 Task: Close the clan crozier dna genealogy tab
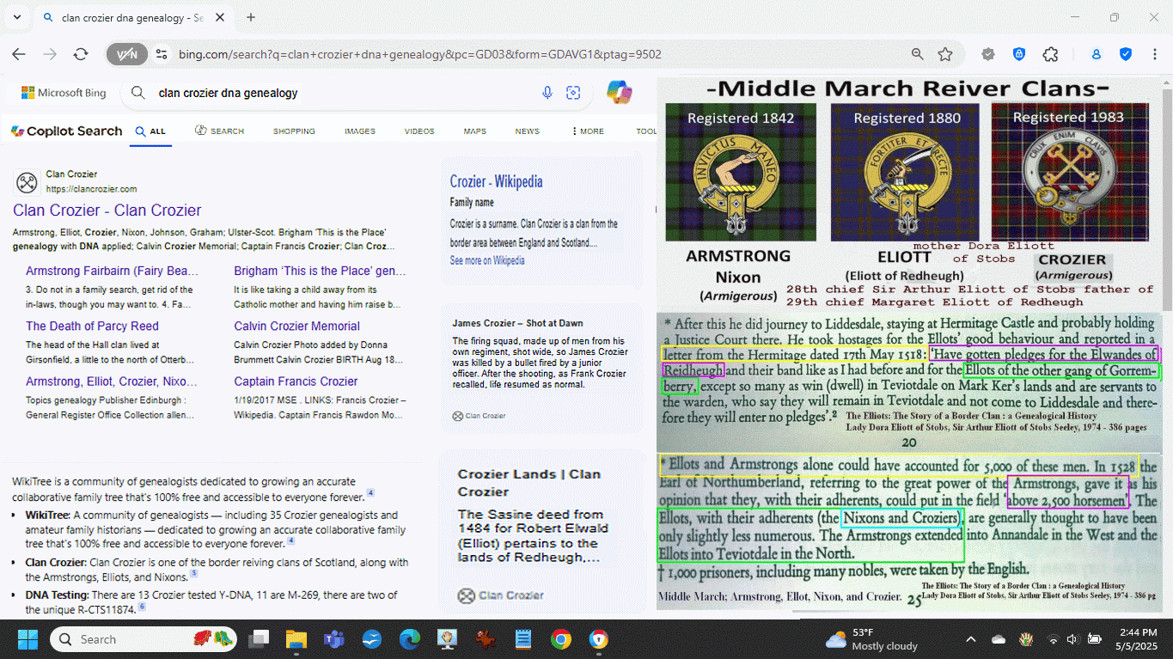coord(220,17)
